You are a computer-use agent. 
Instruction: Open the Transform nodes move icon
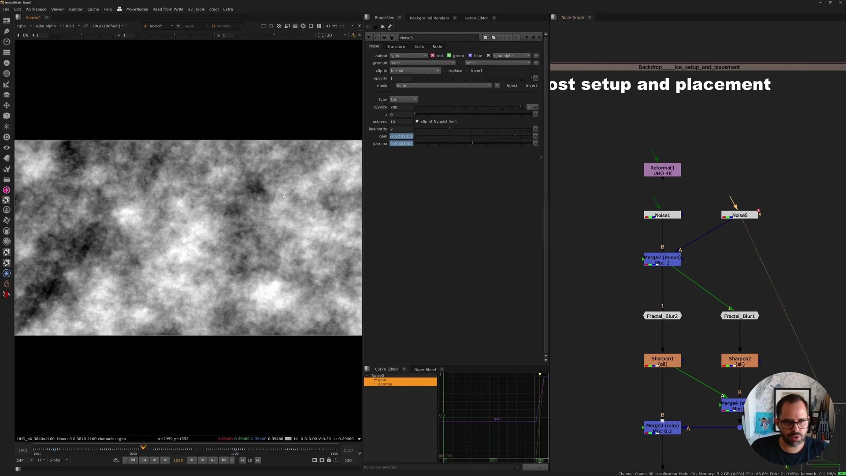pyautogui.click(x=7, y=105)
